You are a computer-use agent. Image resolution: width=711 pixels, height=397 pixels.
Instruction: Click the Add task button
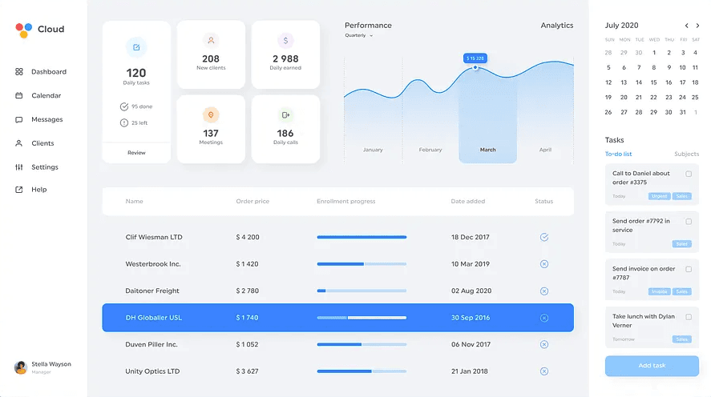coord(652,366)
